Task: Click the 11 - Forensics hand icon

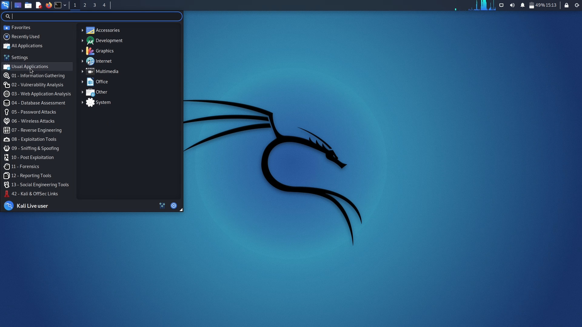Action: point(6,167)
